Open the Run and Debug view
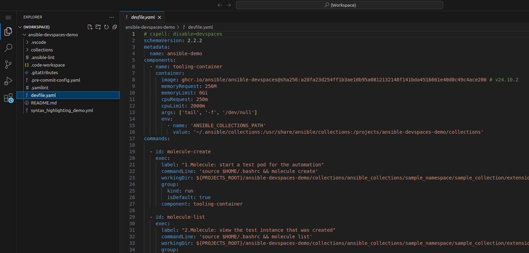 pyautogui.click(x=8, y=81)
